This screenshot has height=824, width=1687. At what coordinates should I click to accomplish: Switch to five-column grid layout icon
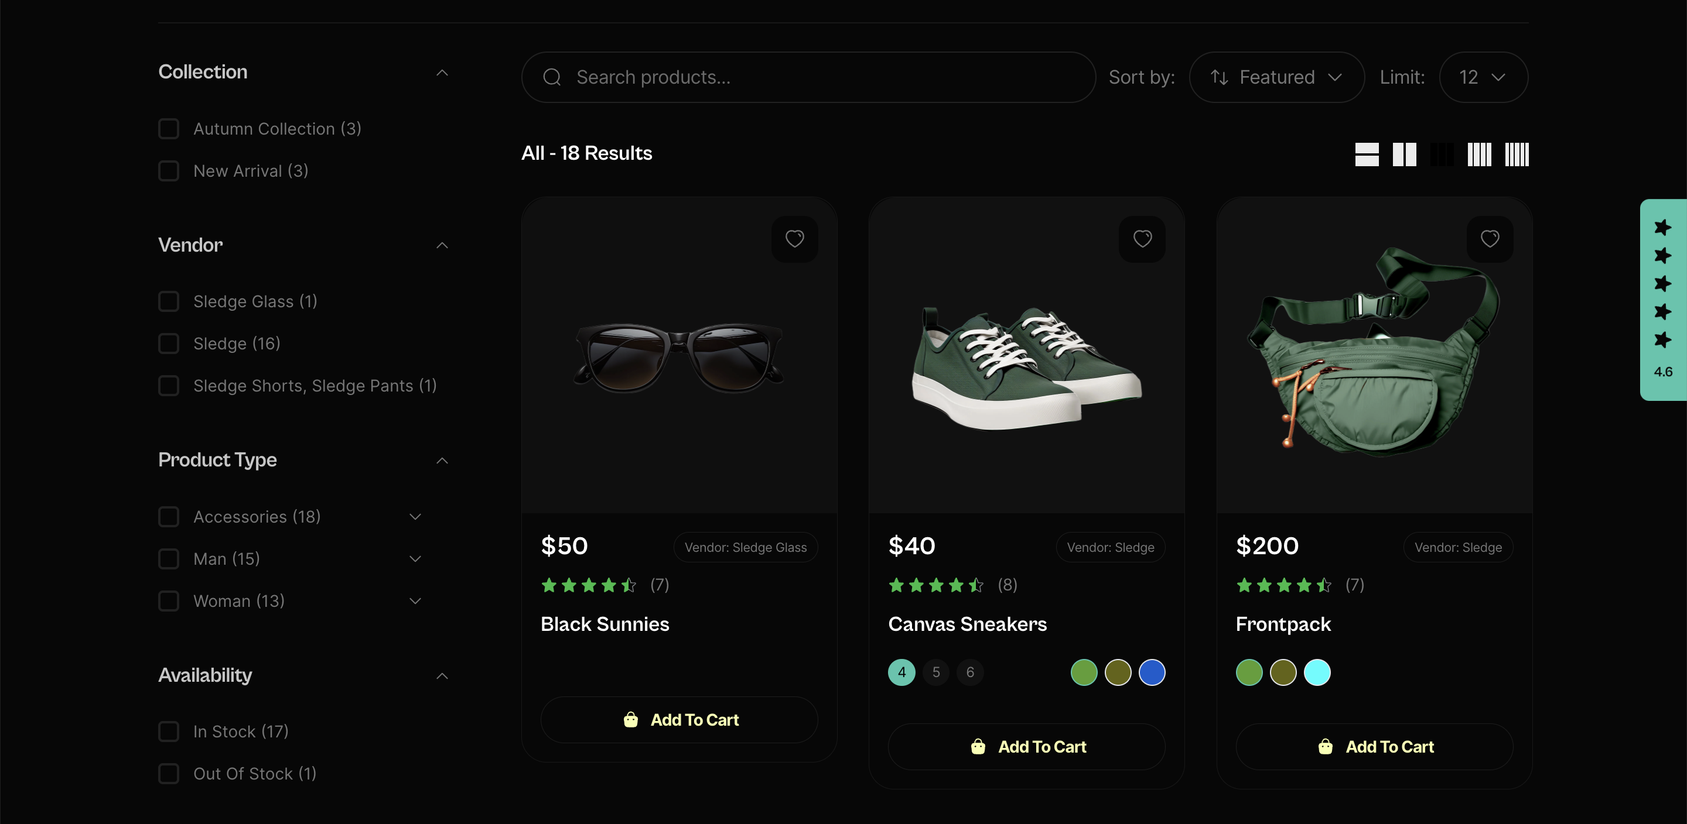tap(1517, 154)
